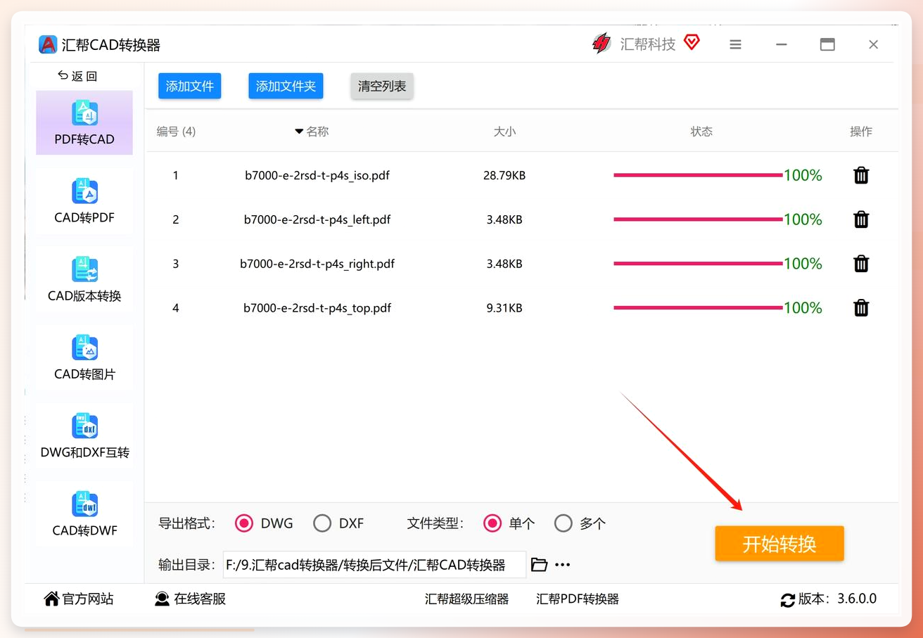Delete b7000-e-2rsd-t-p4s_right.pdf with trash icon
923x638 pixels.
[x=861, y=264]
